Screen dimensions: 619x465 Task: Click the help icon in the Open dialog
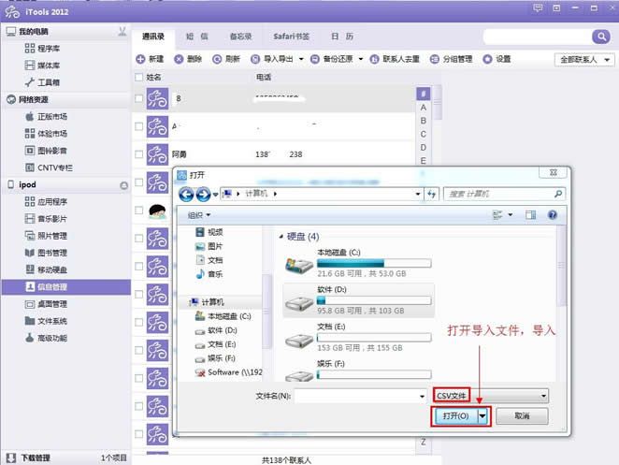pos(553,215)
